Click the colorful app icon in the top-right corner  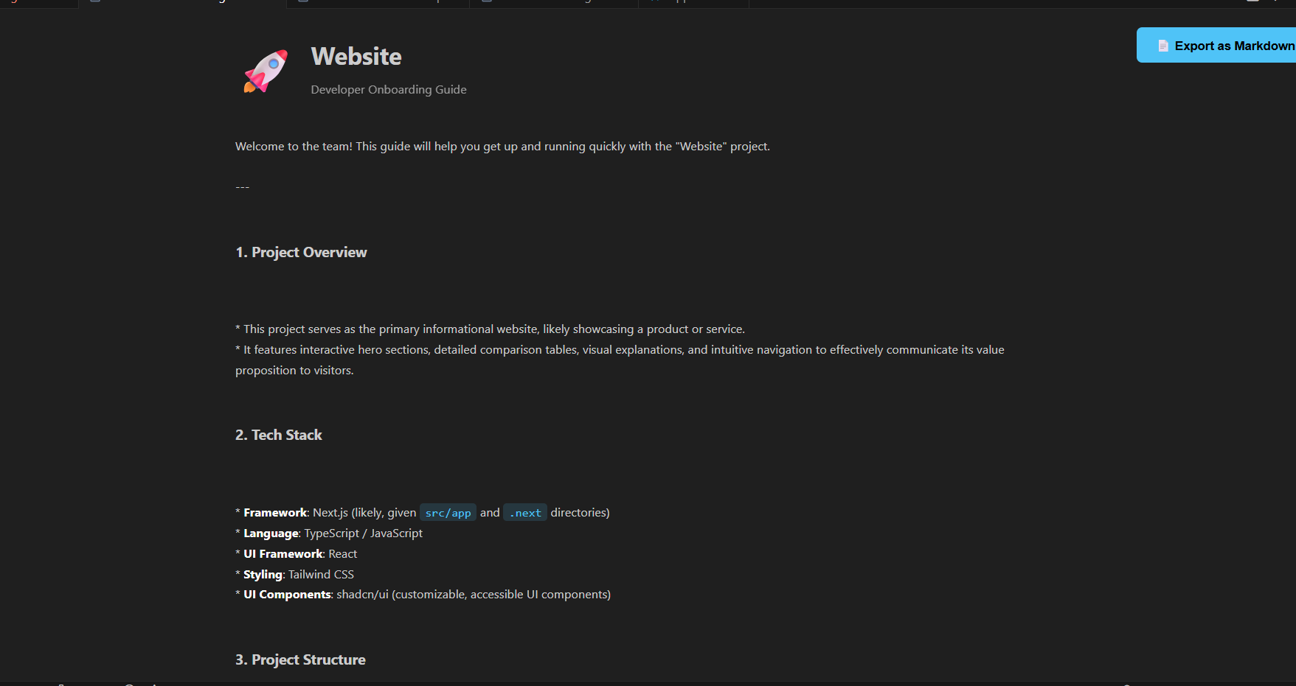[1275, 1]
